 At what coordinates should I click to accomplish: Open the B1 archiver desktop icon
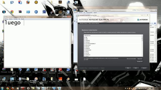36,12
